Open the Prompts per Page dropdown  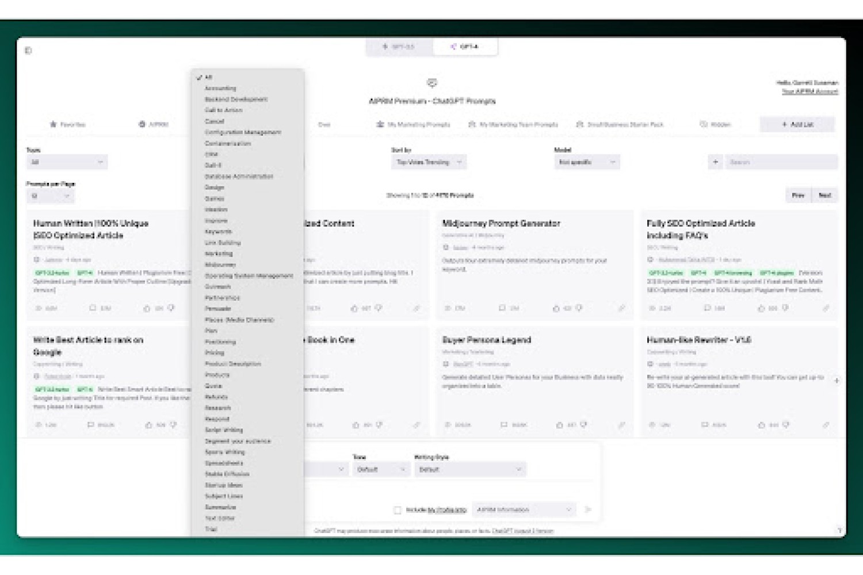[51, 196]
